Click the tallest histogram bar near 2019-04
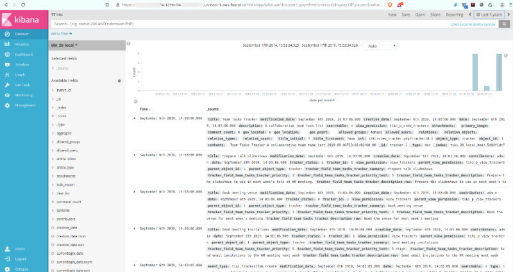This screenshot has width=513, height=272. tap(475, 72)
